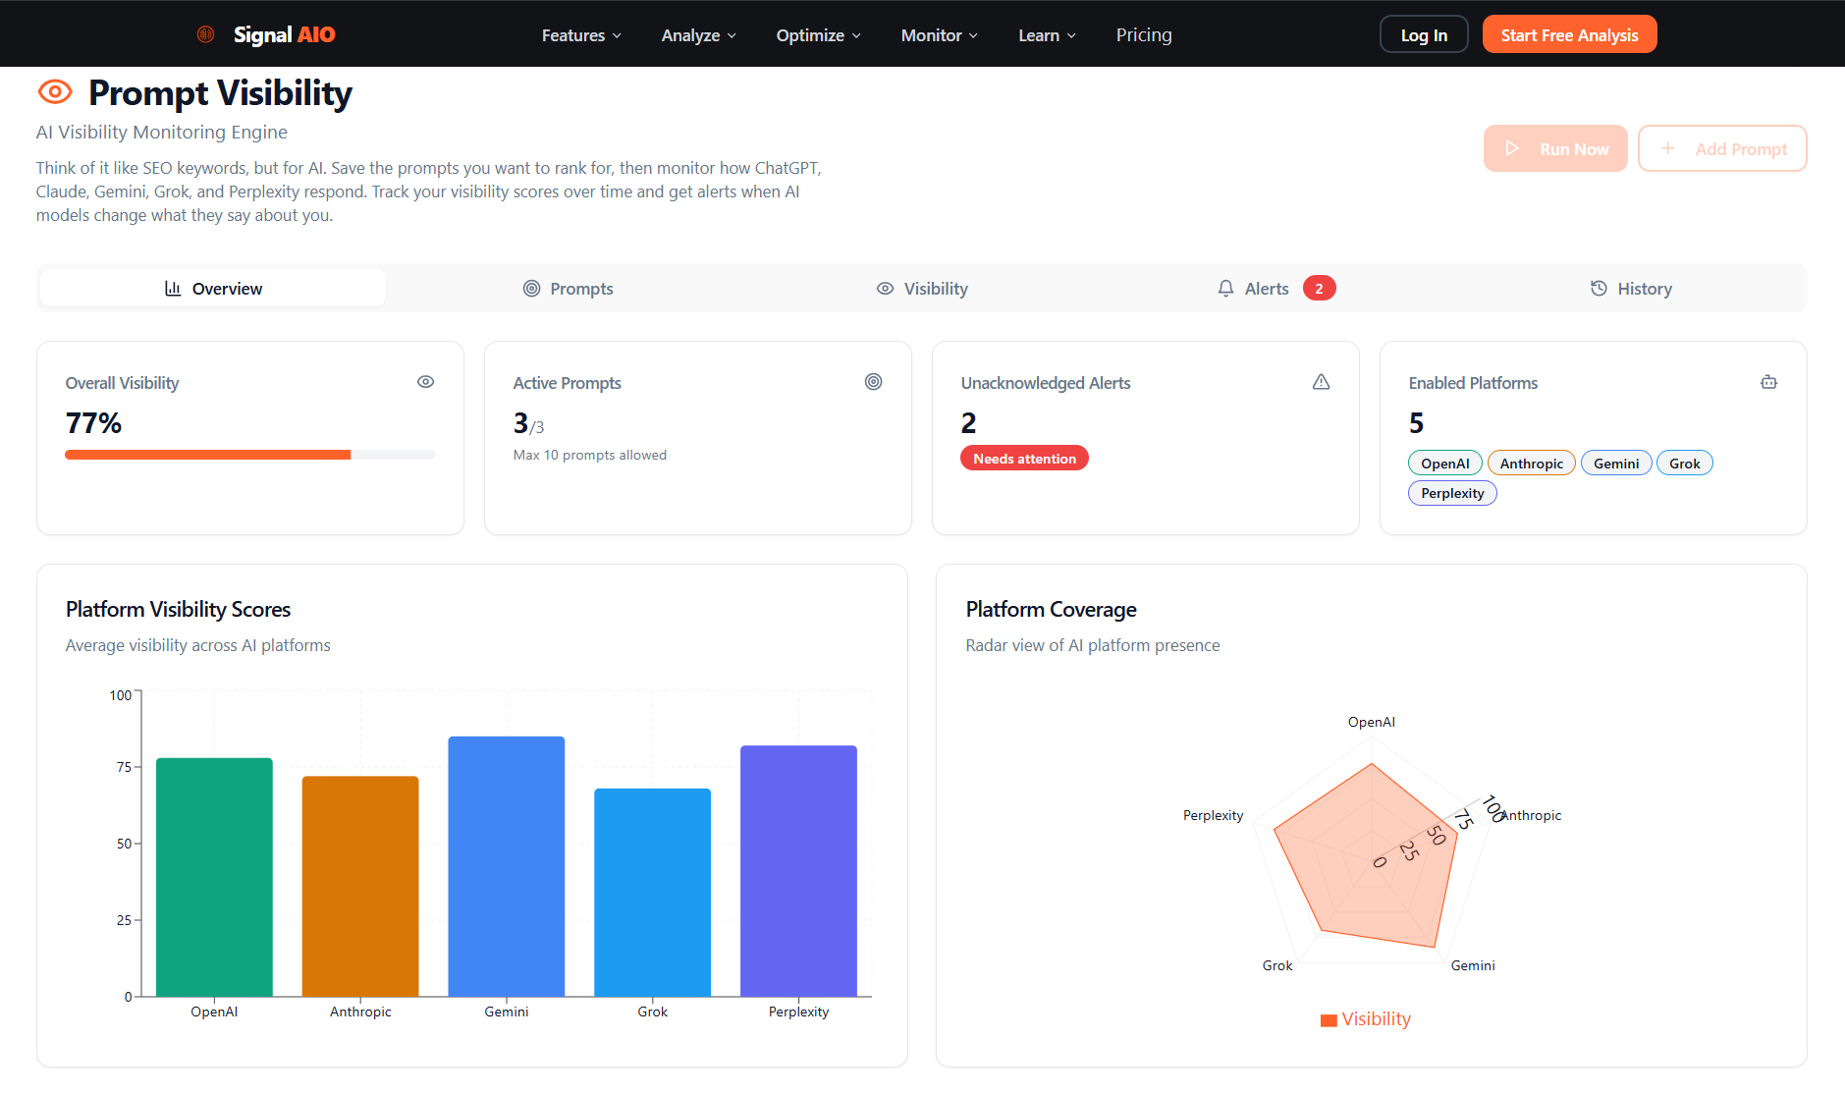Screen dimensions: 1845x1094
Task: Click the 77% visibility value
Action: [93, 423]
